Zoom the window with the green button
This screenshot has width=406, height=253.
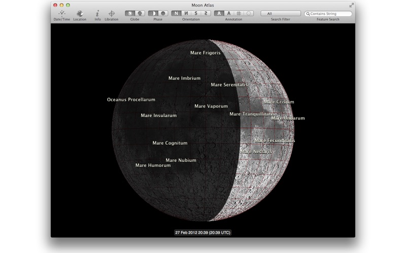(68, 5)
